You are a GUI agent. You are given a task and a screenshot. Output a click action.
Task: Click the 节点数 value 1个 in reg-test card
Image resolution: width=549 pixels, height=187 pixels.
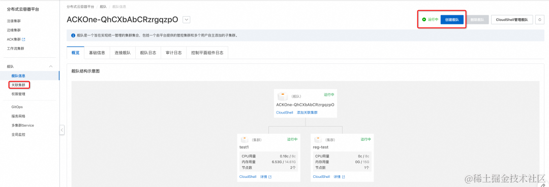click(367, 167)
